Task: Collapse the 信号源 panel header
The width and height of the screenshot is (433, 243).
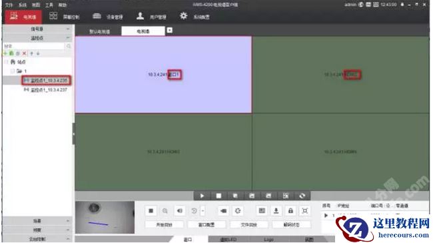Action: pos(37,29)
